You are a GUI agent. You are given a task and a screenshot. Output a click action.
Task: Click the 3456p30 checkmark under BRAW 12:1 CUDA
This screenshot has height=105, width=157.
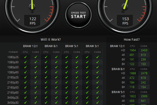(x=36, y=103)
